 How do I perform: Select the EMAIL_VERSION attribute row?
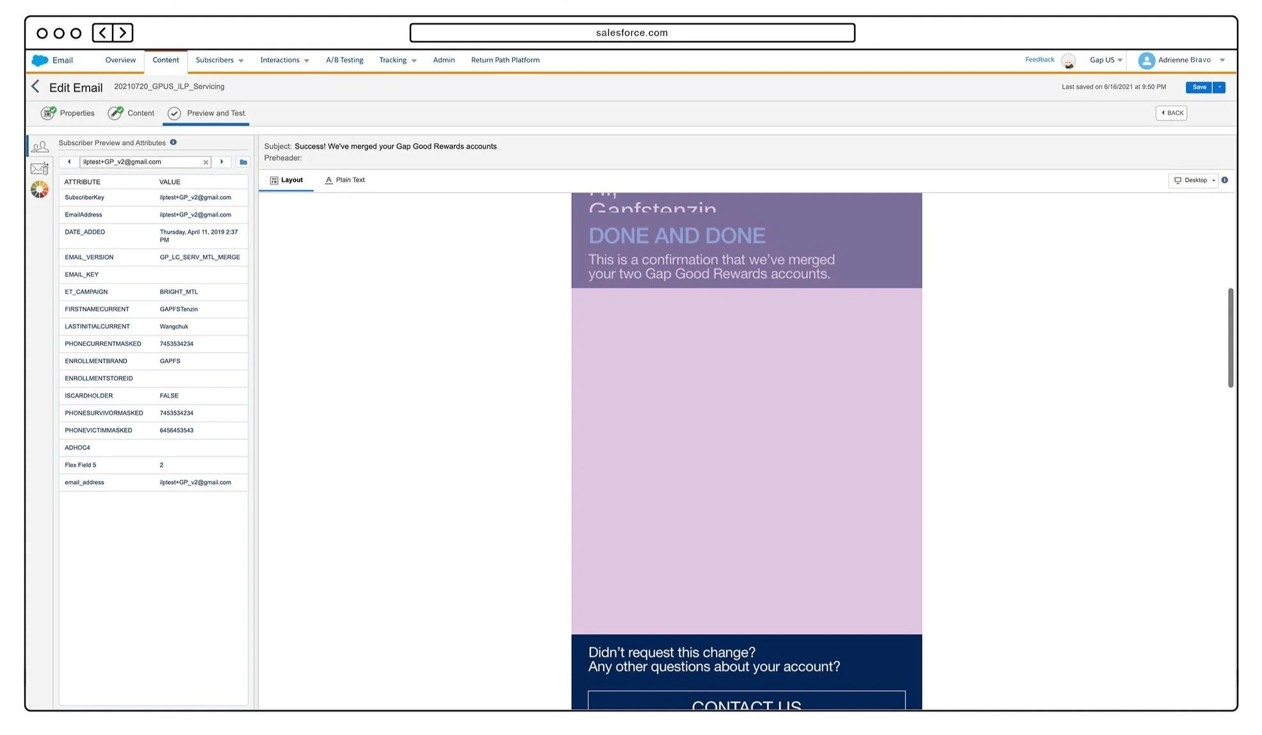[154, 257]
